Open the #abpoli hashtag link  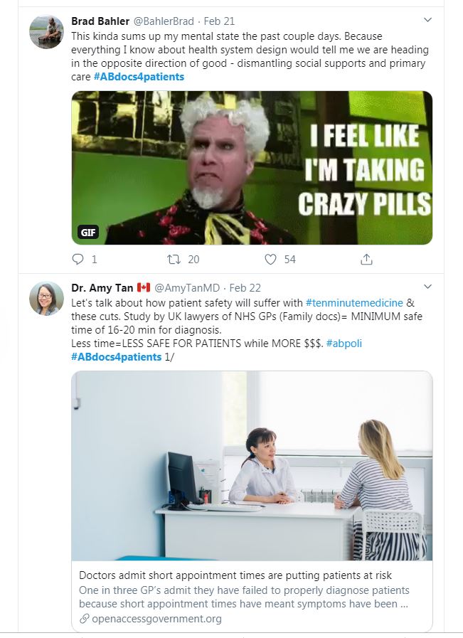tap(344, 343)
